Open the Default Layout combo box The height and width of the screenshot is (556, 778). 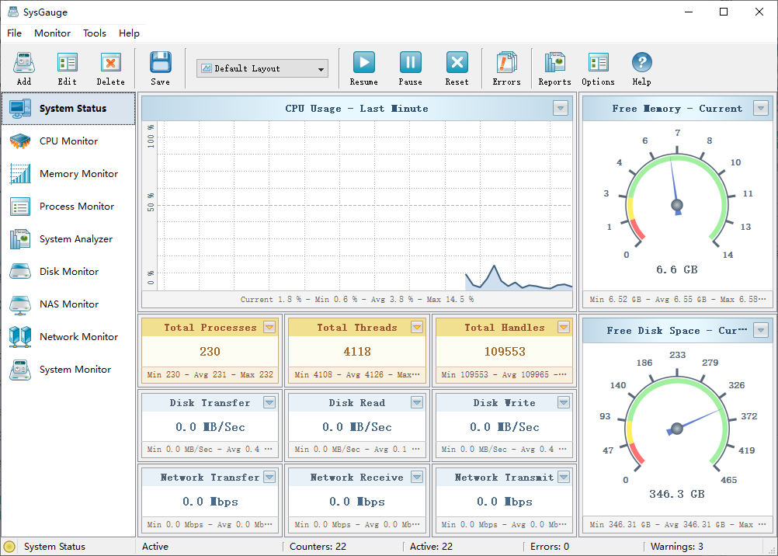[x=262, y=68]
